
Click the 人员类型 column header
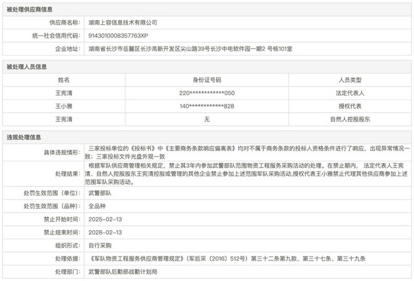pos(350,80)
